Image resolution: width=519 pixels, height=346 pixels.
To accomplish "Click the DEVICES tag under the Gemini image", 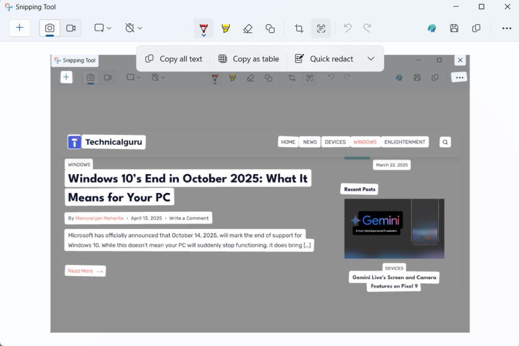I will click(394, 268).
